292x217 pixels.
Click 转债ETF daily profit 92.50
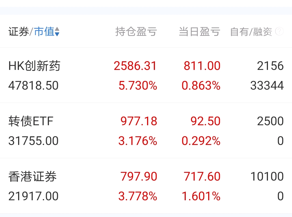click(205, 121)
